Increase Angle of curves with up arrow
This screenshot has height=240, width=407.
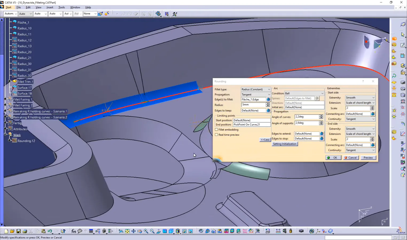click(321, 116)
